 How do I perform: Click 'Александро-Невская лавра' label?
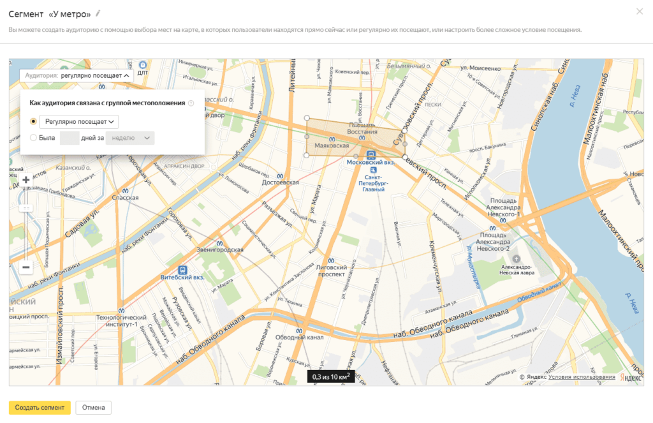[x=517, y=270]
